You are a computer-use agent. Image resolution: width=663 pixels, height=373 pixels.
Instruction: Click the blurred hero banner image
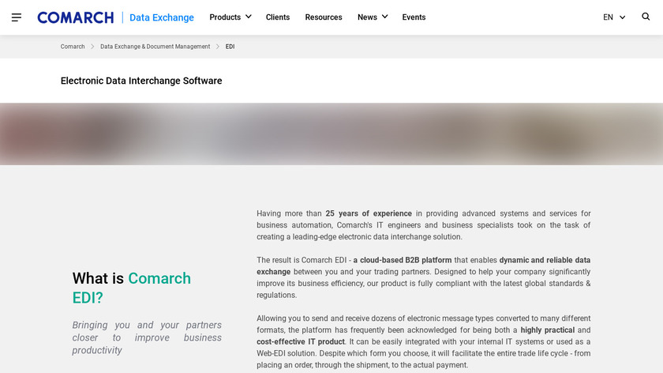pos(331,134)
